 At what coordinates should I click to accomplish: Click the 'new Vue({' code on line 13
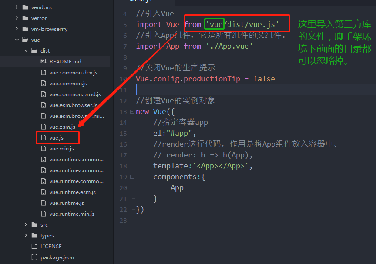155,112
